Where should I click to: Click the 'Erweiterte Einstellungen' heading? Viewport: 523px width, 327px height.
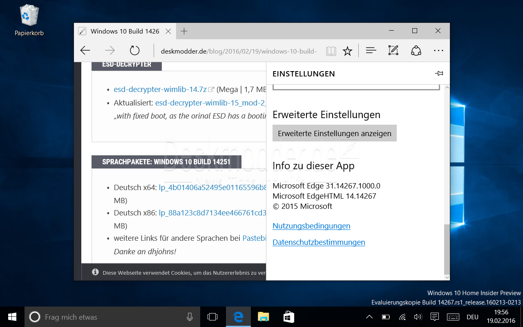[326, 115]
